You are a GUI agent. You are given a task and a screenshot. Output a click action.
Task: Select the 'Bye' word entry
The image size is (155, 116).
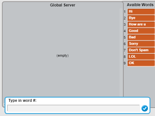click(141, 18)
